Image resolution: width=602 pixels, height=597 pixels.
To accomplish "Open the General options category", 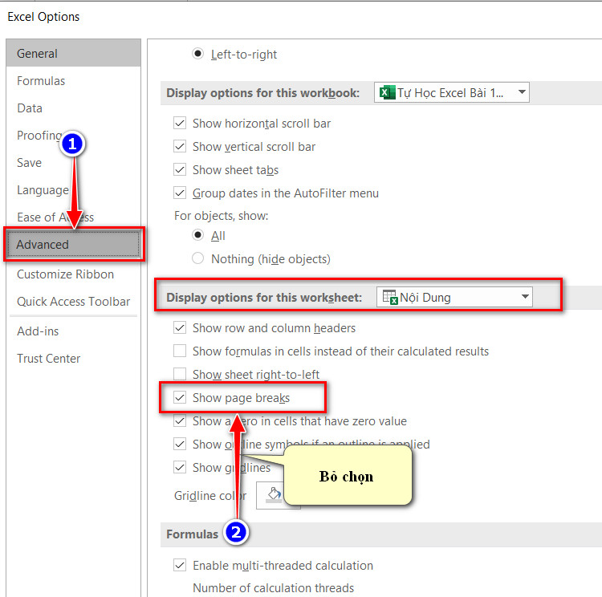I will pos(73,54).
